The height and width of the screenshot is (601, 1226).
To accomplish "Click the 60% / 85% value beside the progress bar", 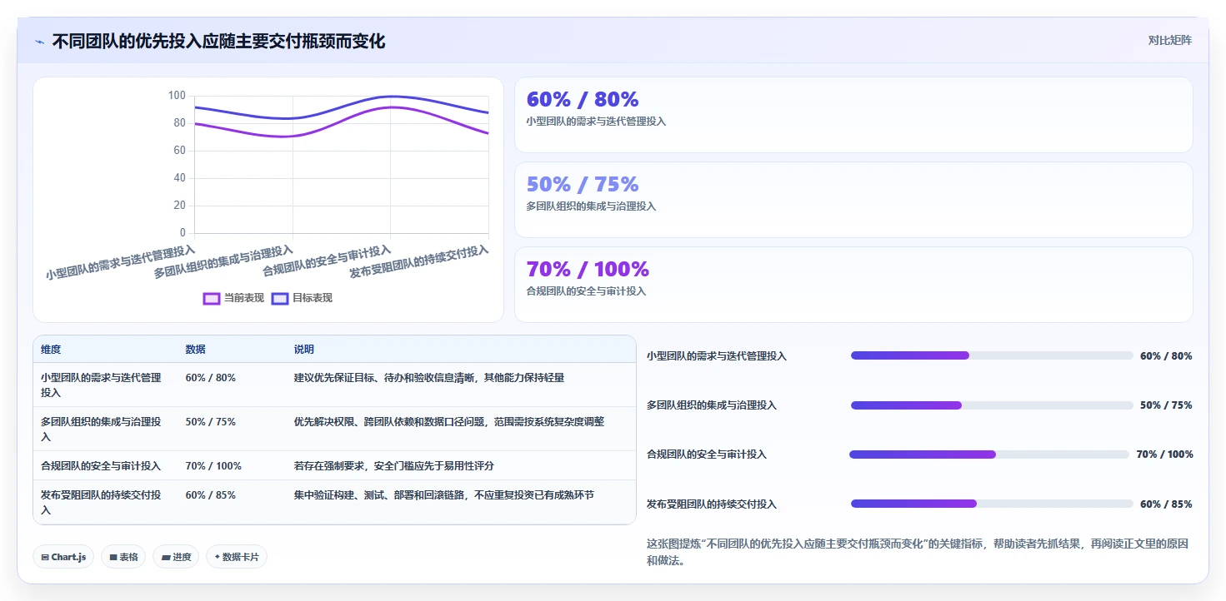I will tap(1166, 504).
